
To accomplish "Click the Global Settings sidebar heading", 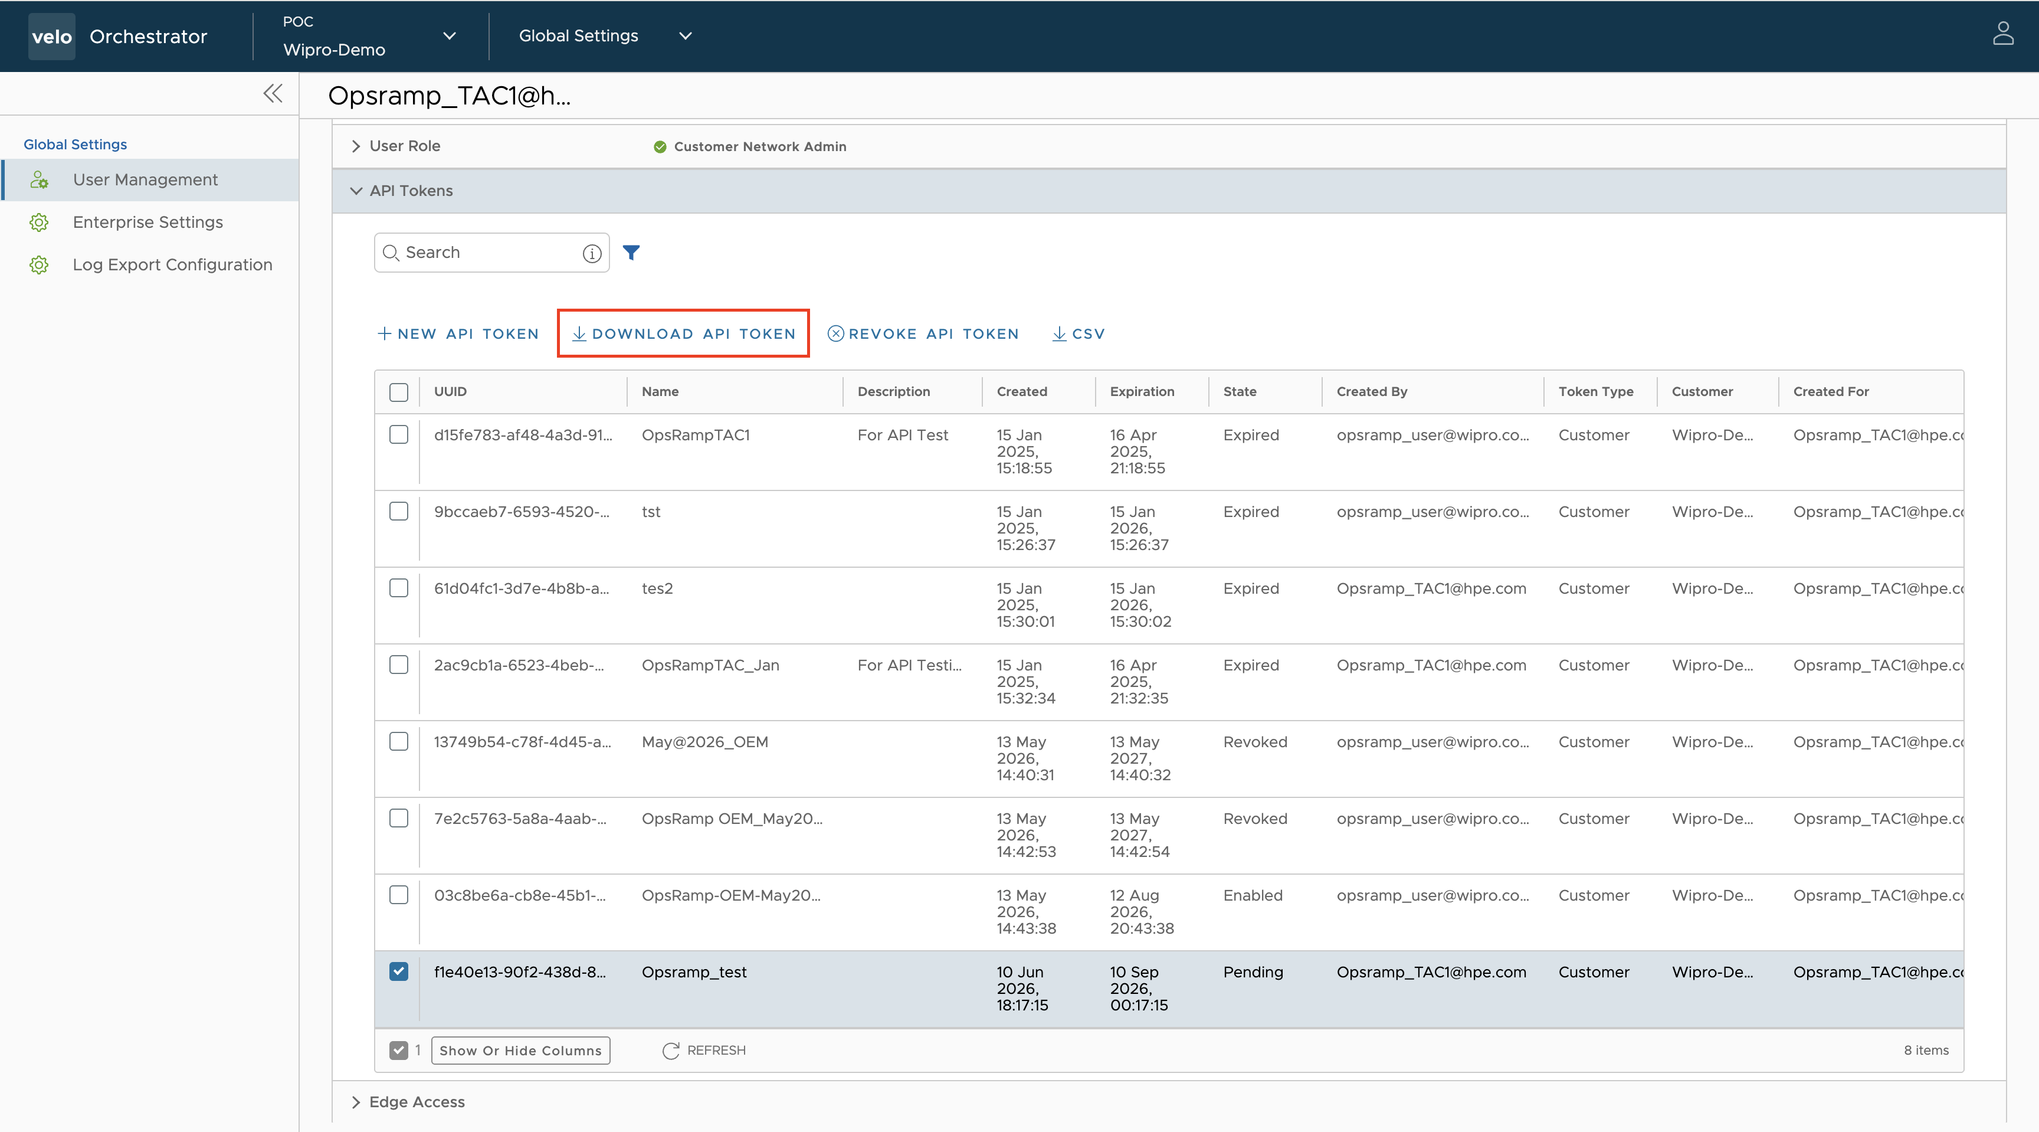I will (x=75, y=144).
